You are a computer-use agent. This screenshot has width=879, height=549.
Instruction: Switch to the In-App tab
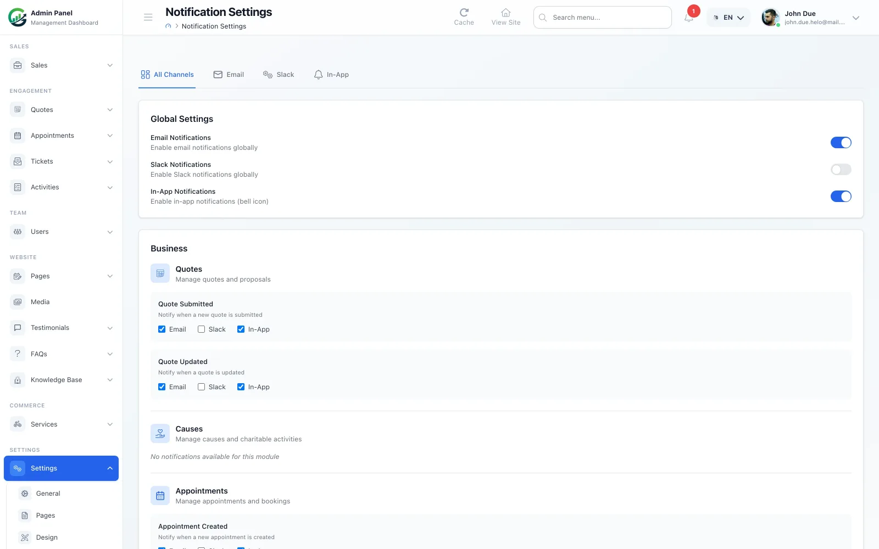tap(331, 75)
